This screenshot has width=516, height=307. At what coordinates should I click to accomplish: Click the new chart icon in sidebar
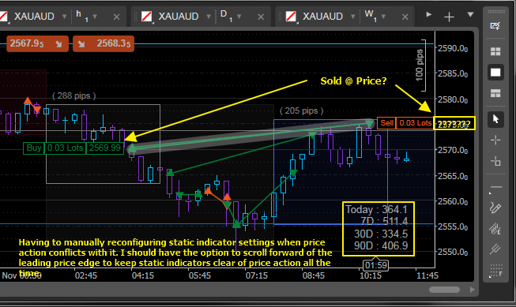(x=495, y=25)
